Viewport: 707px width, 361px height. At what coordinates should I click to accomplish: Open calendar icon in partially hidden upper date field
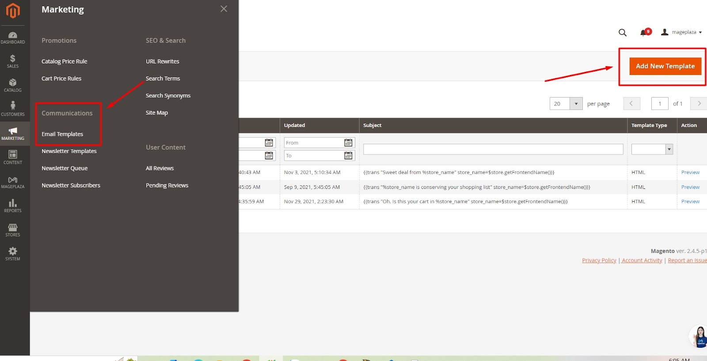(269, 143)
